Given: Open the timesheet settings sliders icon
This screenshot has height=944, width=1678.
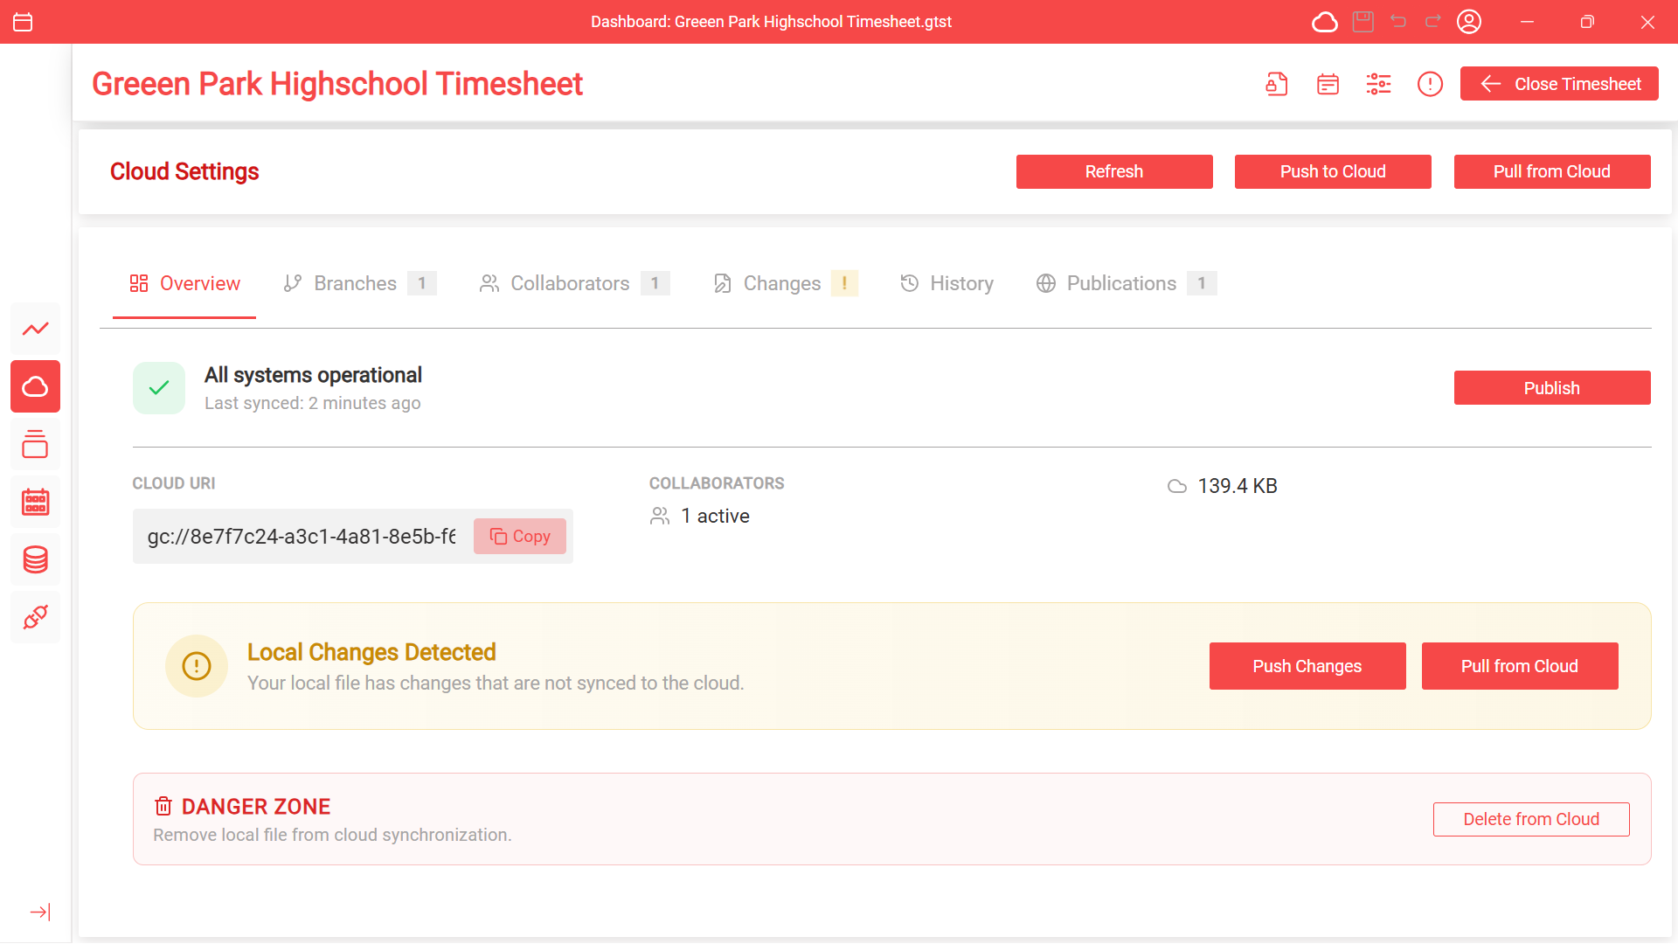Looking at the screenshot, I should pyautogui.click(x=1378, y=84).
